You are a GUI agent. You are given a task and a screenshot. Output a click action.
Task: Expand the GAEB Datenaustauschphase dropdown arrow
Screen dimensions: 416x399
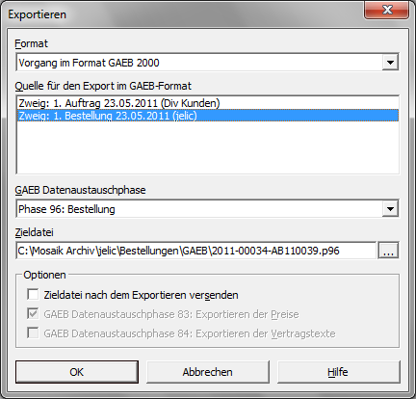[390, 209]
